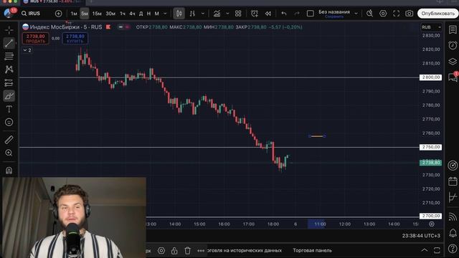Image resolution: width=459 pixels, height=258 pixels.
Task: Click the red ПРОДАТЬ sell button
Action: pos(35,39)
